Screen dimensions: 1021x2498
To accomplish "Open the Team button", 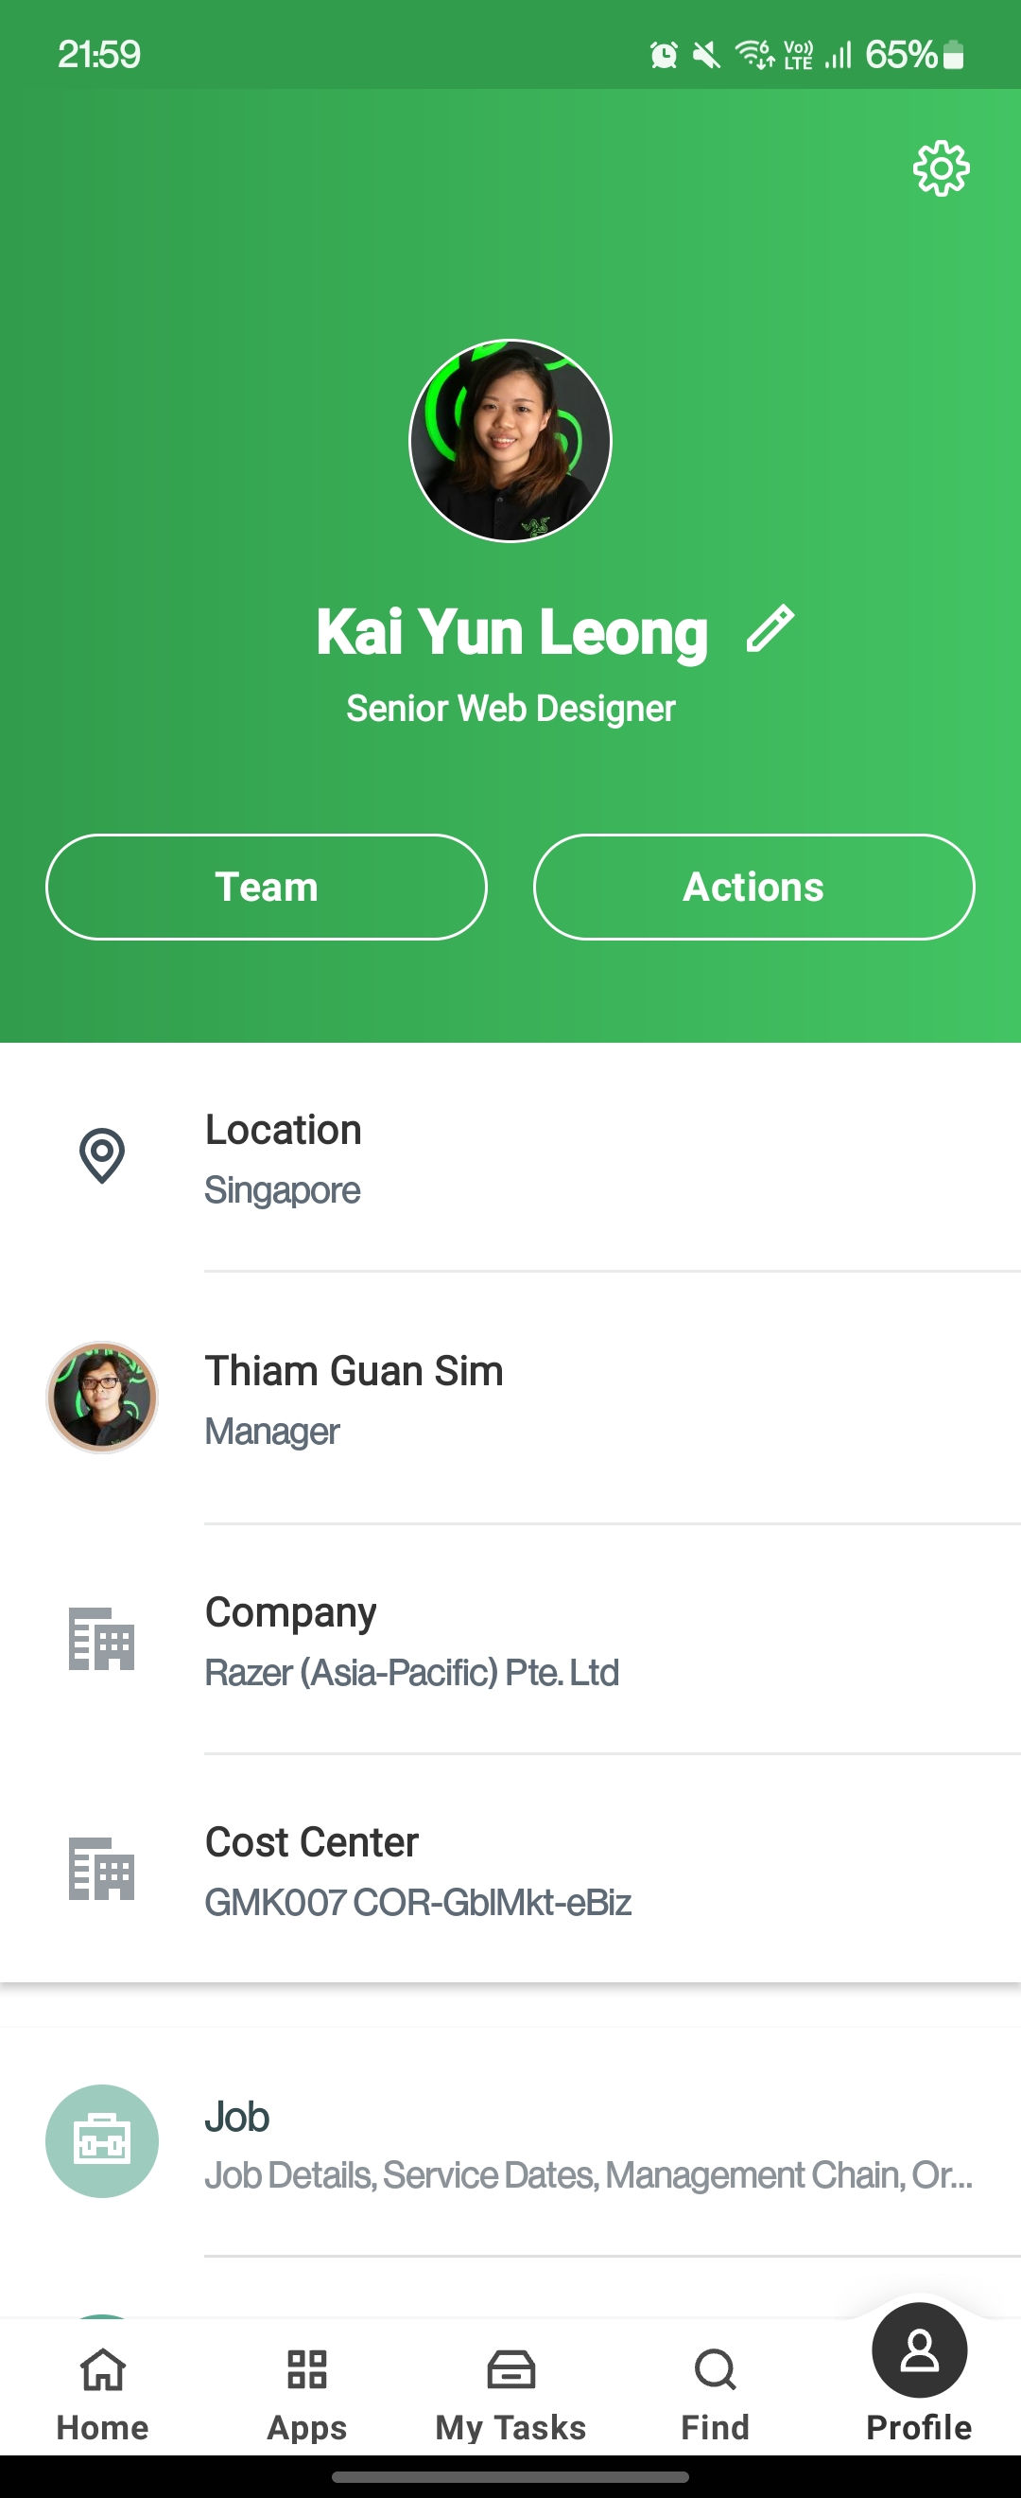I will tap(267, 887).
